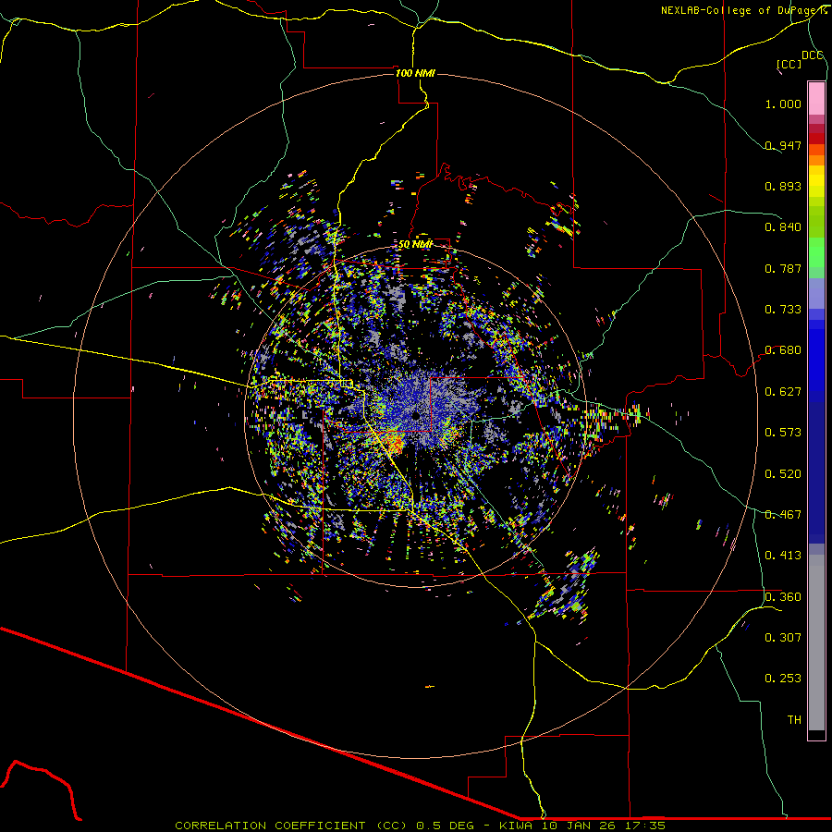Pick the bright green segment of the color bar

click(816, 252)
